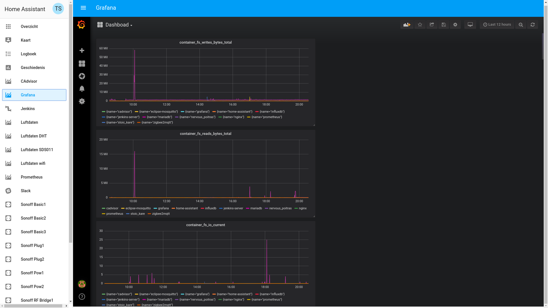
Task: Toggle the mariadb series in reads legend
Action: 256,208
